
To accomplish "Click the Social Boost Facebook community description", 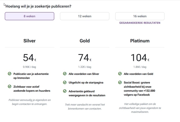I will 139,89.
